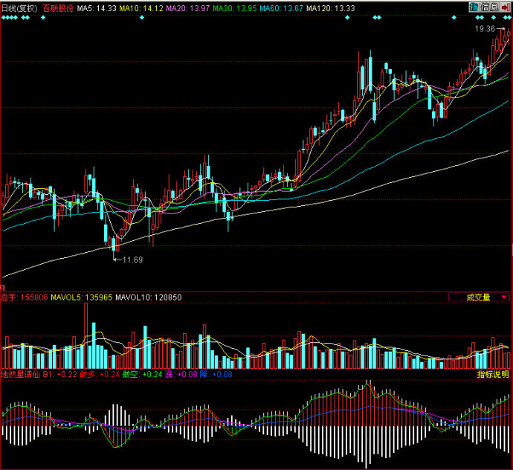513x470 pixels.
Task: Open the 信息 info panel button
Action: (x=489, y=7)
